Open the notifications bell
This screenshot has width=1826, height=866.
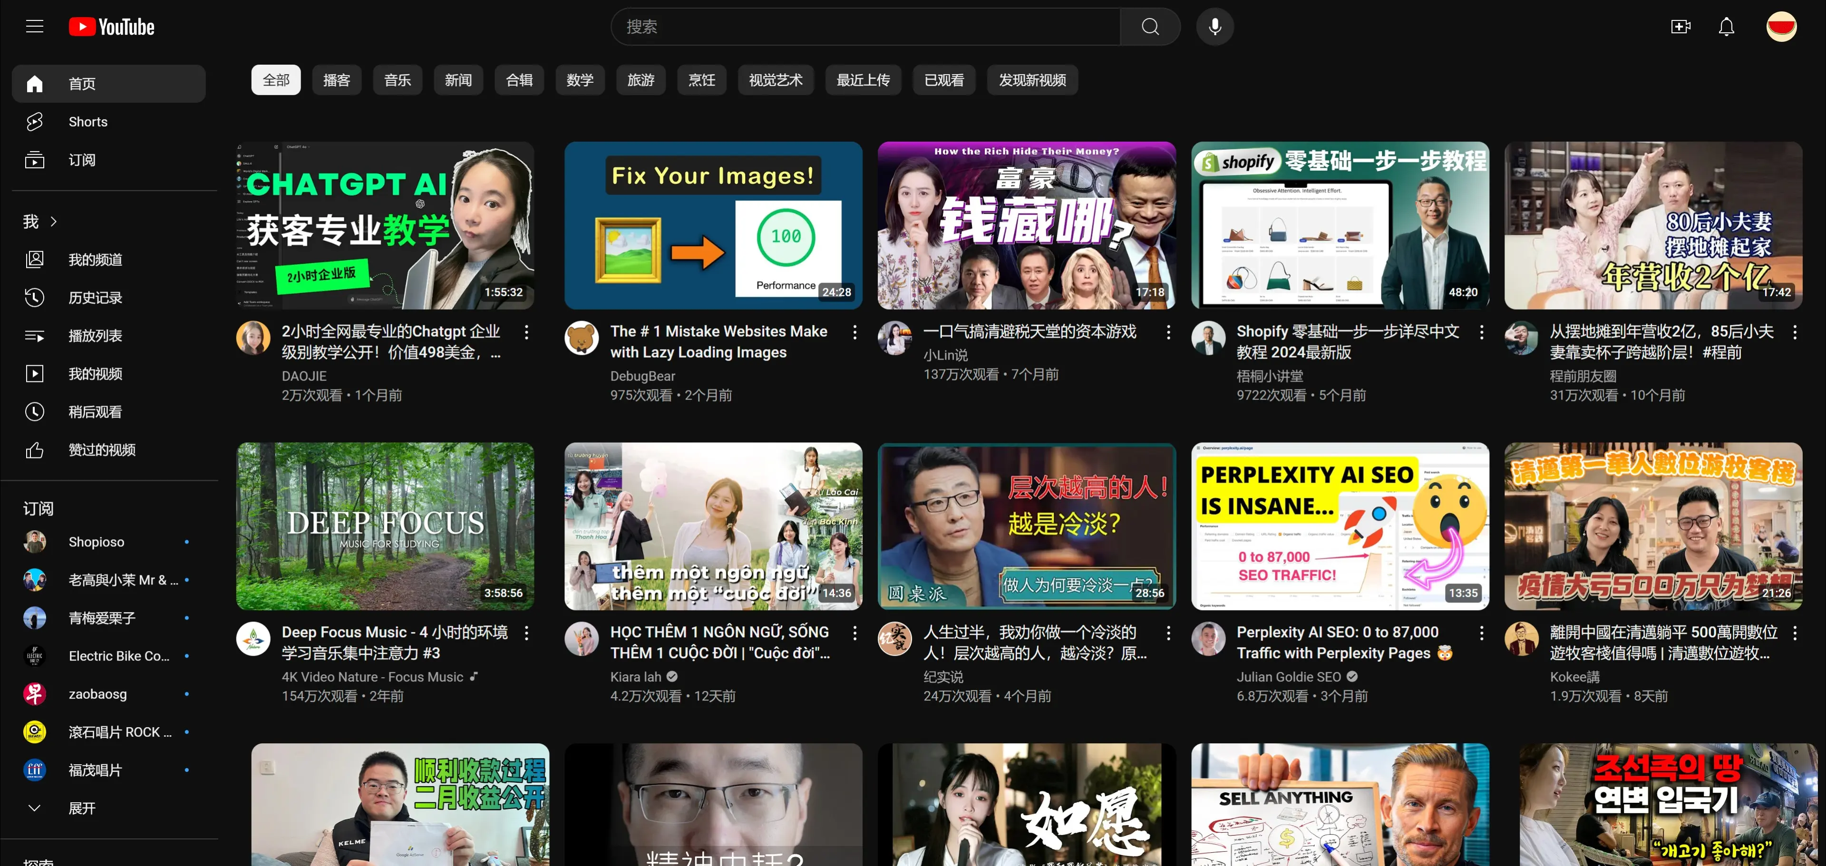pos(1727,27)
